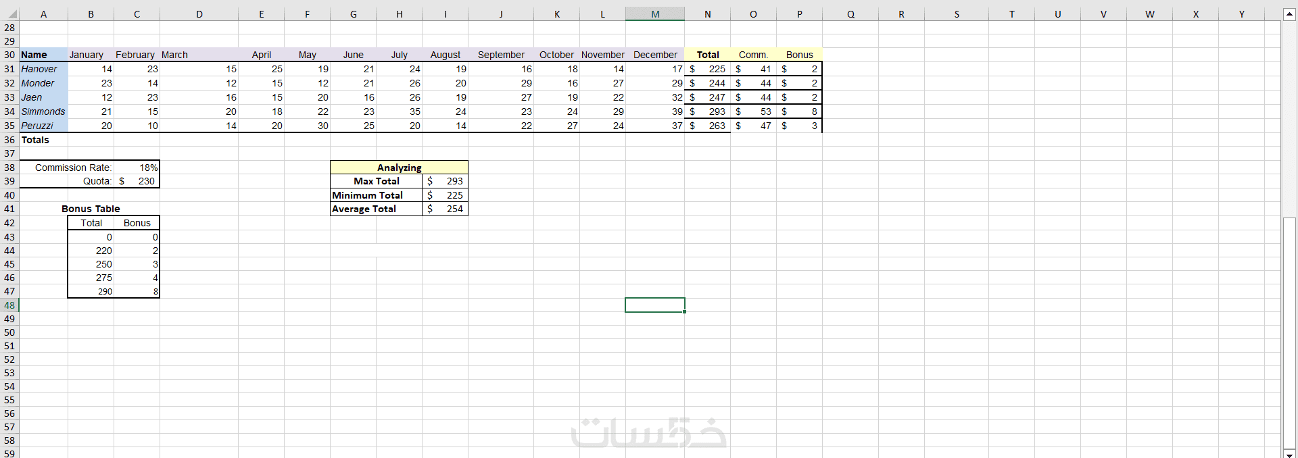Click bonus table threshold 220
Image resolution: width=1298 pixels, height=458 pixels.
tap(91, 251)
